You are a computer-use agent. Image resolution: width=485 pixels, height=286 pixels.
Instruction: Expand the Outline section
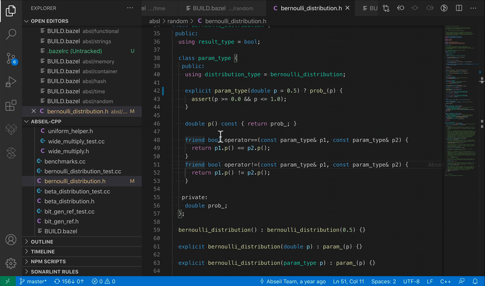coord(82,242)
